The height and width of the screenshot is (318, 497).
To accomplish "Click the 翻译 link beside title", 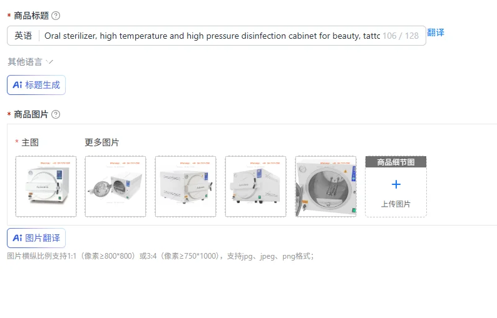I will pyautogui.click(x=436, y=32).
